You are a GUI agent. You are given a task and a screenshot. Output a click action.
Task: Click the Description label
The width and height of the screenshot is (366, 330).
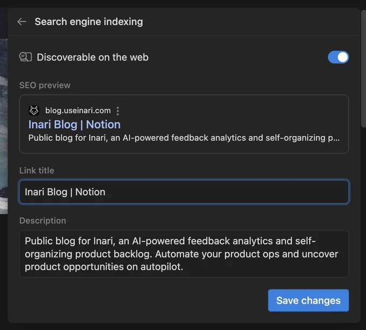pyautogui.click(x=43, y=221)
